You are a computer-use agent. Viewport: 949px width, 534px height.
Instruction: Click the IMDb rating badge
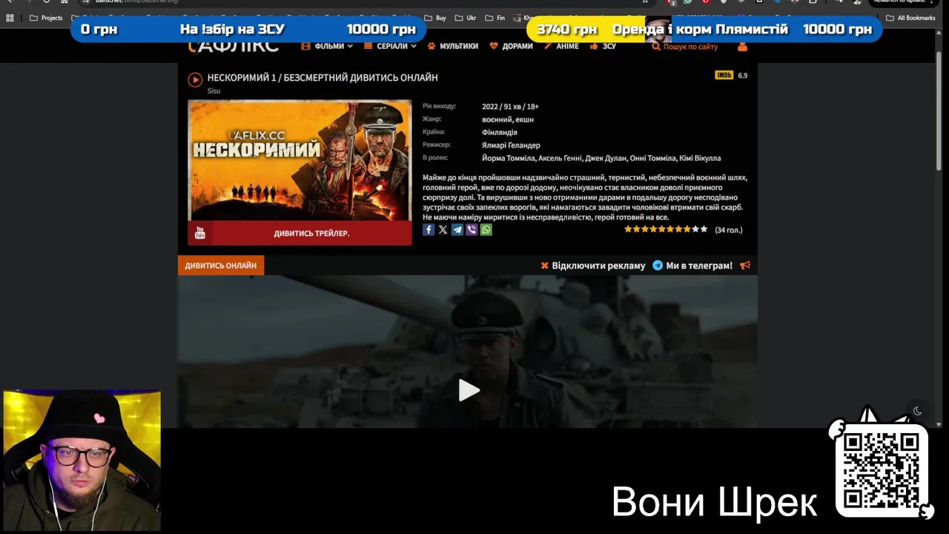(x=724, y=75)
